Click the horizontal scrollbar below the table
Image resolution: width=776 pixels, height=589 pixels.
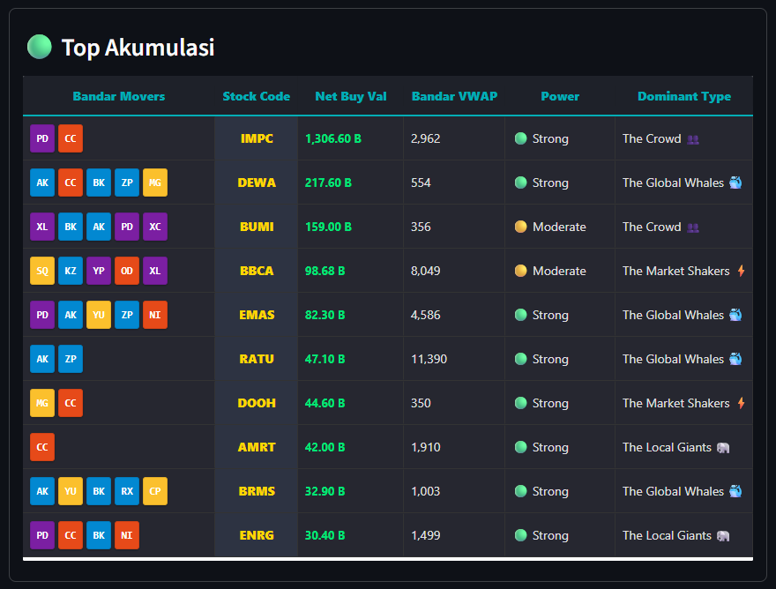(388, 559)
